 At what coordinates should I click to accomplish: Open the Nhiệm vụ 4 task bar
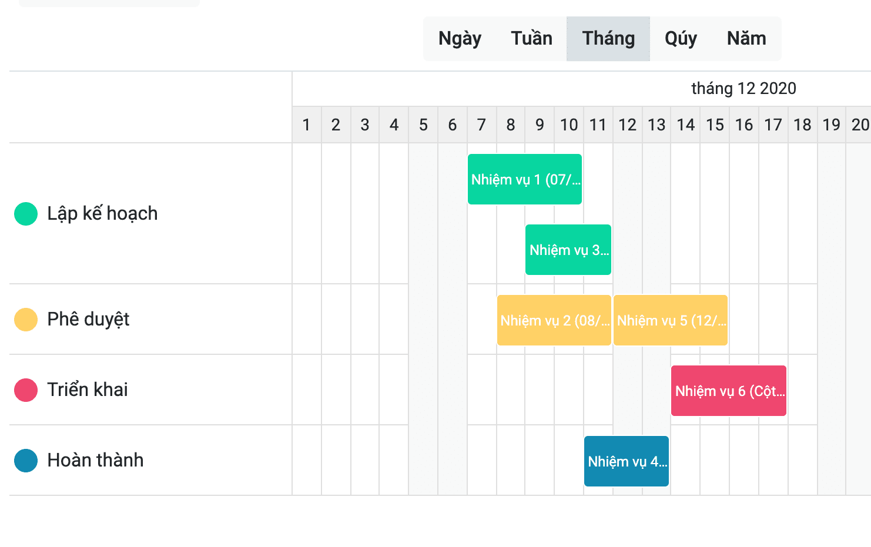tap(627, 461)
